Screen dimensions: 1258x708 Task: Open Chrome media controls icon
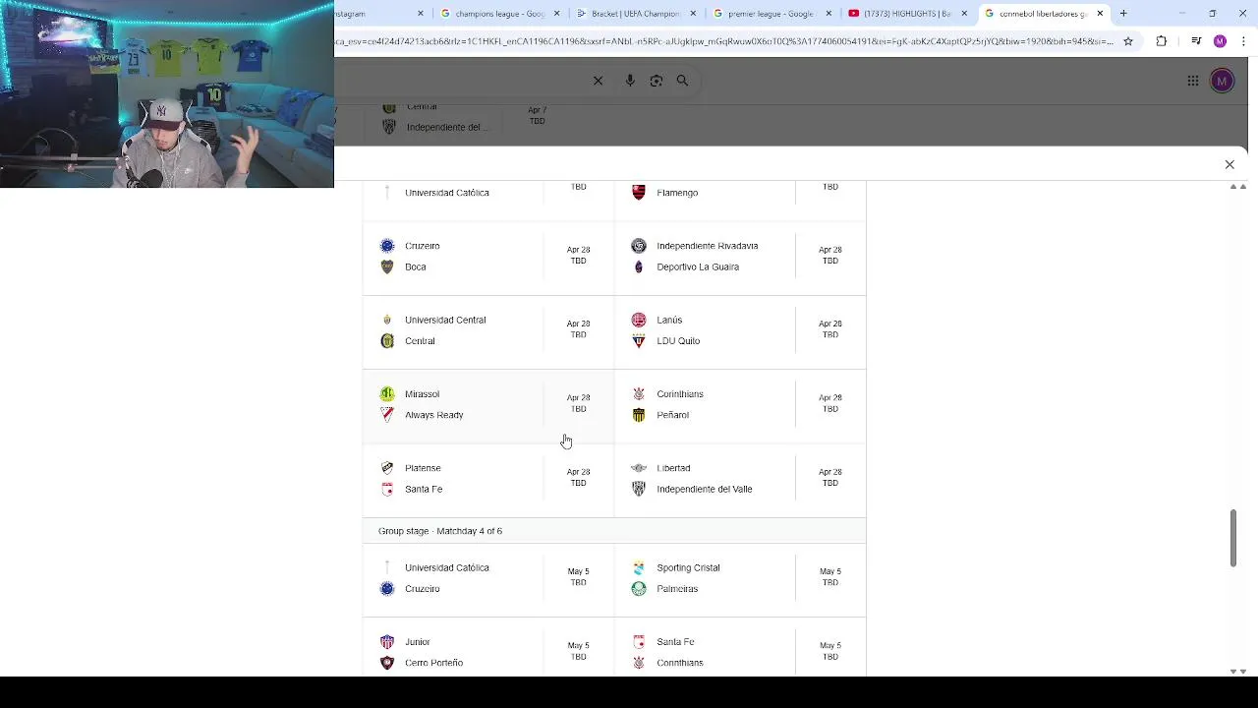click(x=1196, y=41)
